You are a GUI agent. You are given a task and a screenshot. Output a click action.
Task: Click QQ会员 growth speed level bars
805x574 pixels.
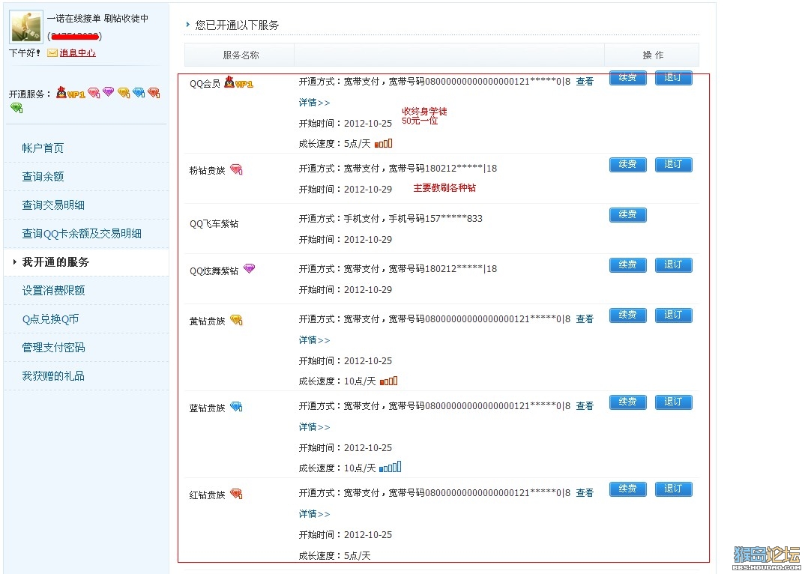[384, 143]
